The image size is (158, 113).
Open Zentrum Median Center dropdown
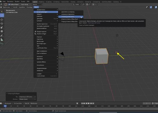27,99
